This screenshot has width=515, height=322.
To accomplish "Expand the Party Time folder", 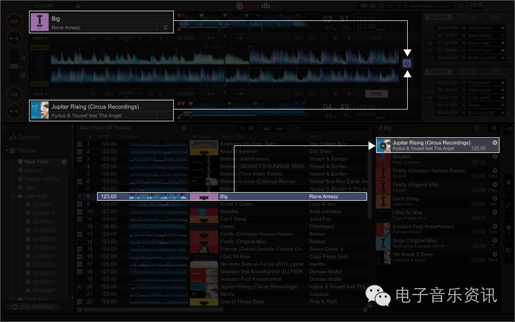I will pos(12,299).
